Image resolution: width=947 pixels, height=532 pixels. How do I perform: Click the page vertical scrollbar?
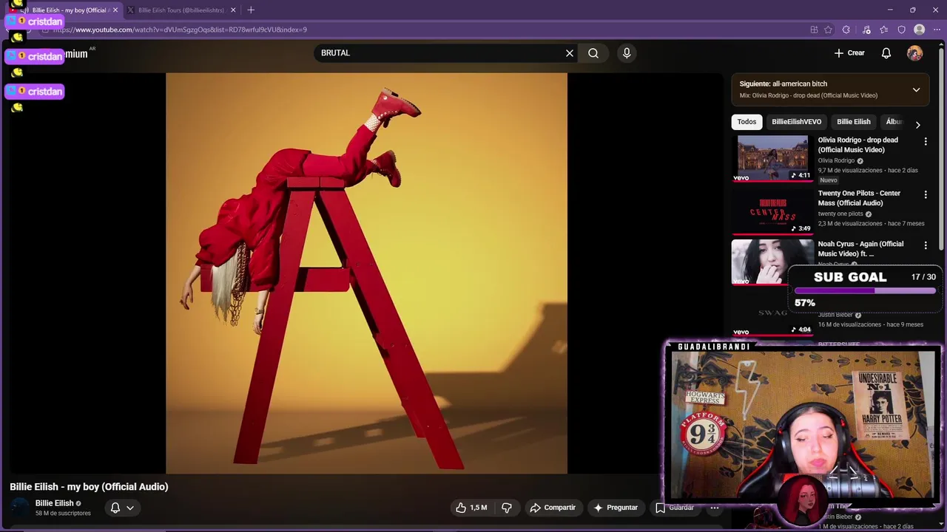[x=942, y=148]
